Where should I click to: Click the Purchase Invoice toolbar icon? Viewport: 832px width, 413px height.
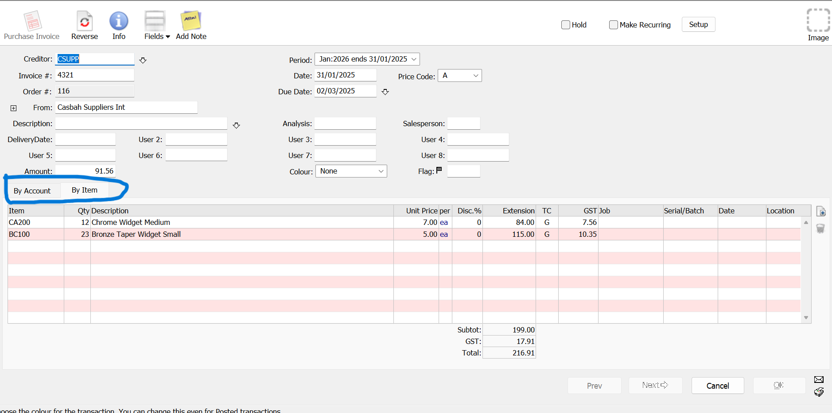[x=32, y=21]
